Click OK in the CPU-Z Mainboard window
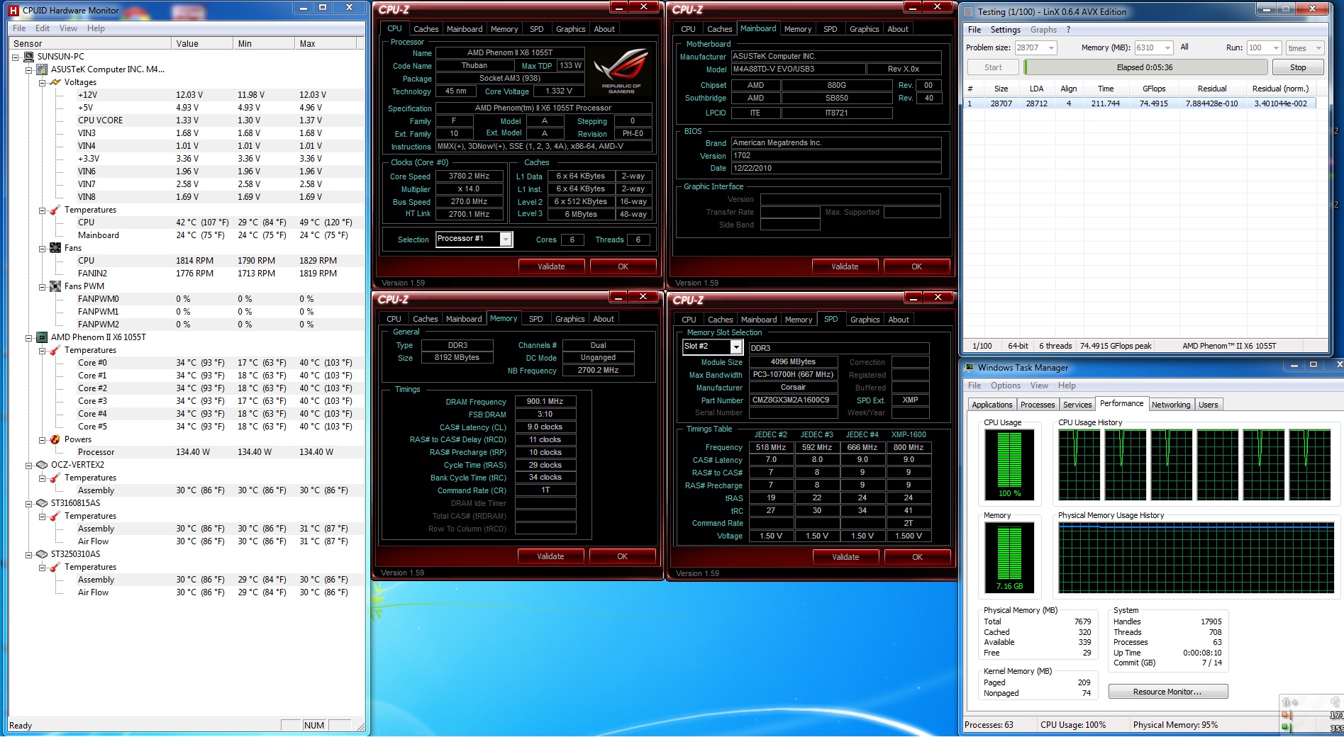 coord(916,266)
